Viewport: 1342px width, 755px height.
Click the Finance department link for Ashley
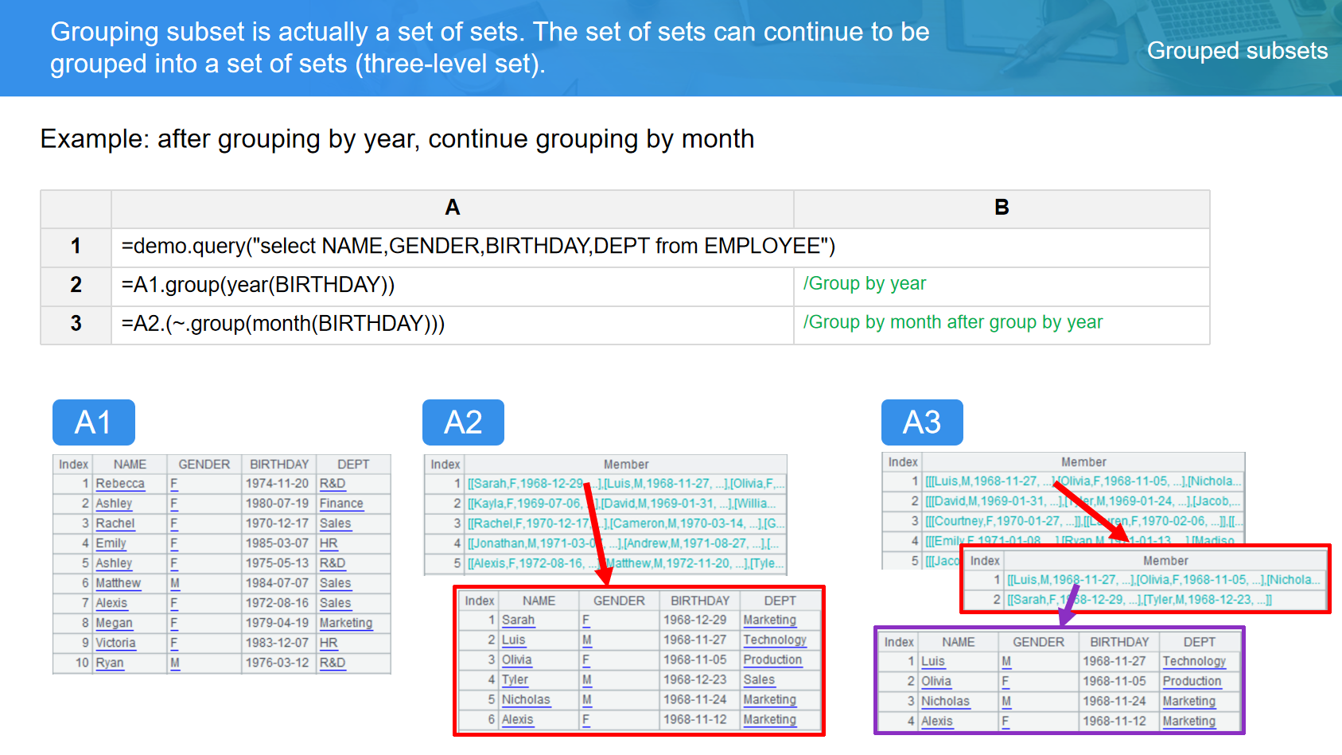point(341,504)
